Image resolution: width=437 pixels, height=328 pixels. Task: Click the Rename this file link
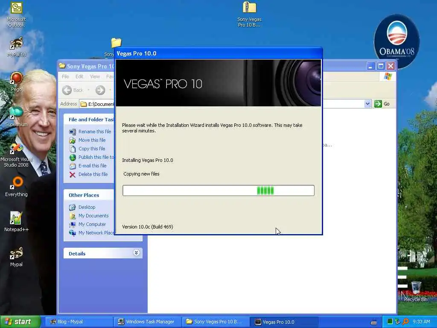(95, 132)
